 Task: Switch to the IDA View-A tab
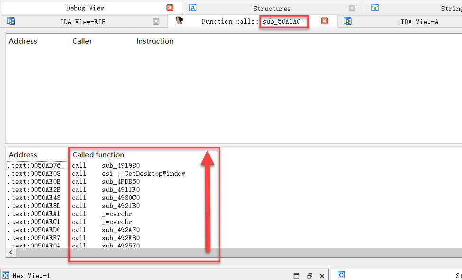pos(420,22)
